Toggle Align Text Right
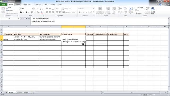The image size is (170, 96). point(53,12)
